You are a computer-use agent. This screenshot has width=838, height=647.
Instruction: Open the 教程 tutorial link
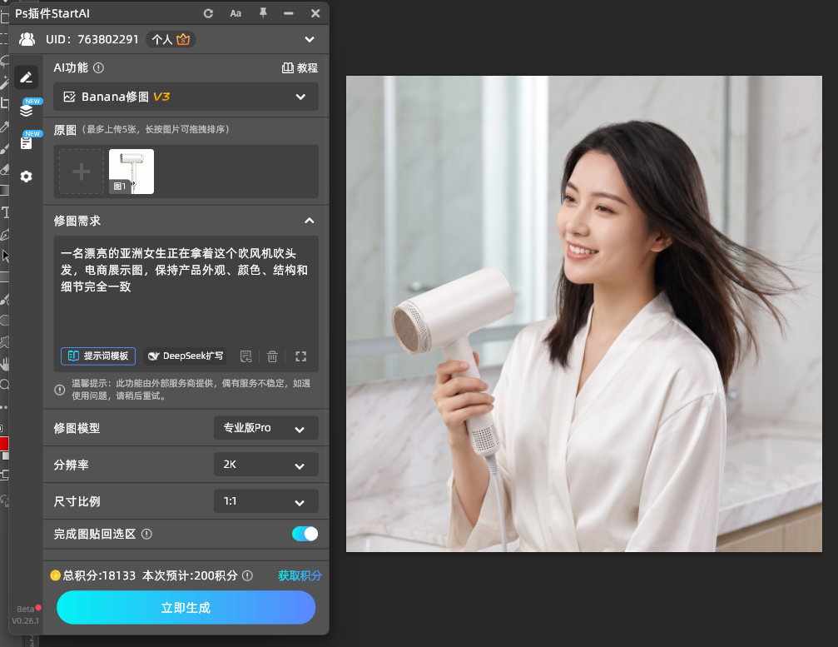[x=300, y=68]
